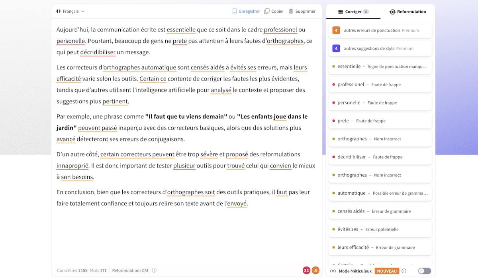Select the first orthographes Nom incorrect card

380,139
